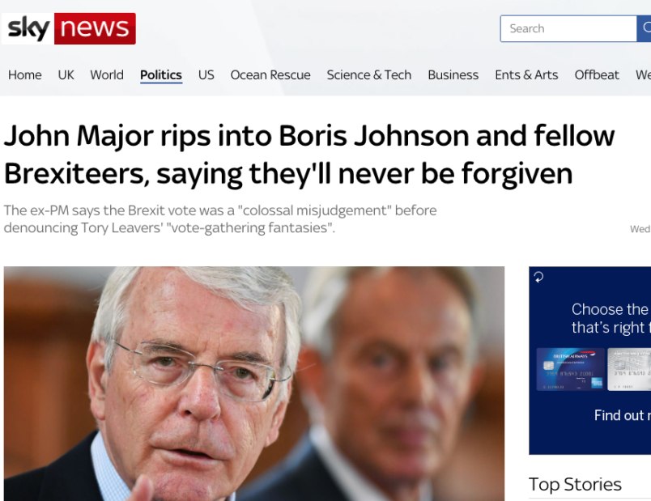Screen dimensions: 651x501
Task: Click the Top Stories heading
Action: click(x=575, y=484)
